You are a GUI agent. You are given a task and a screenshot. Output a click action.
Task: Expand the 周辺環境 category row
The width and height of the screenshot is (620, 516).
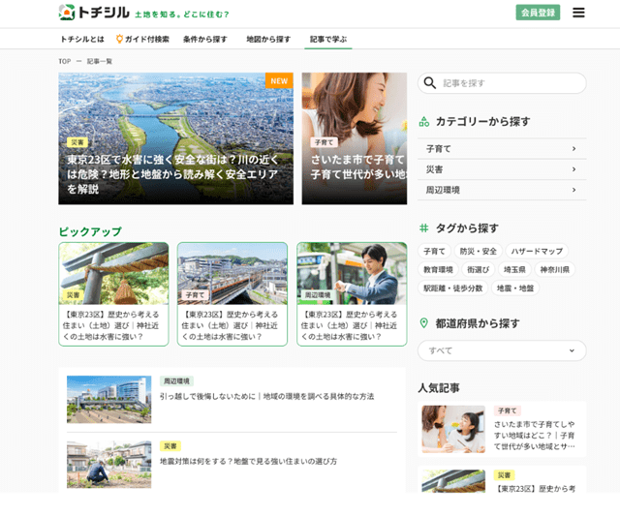click(501, 190)
